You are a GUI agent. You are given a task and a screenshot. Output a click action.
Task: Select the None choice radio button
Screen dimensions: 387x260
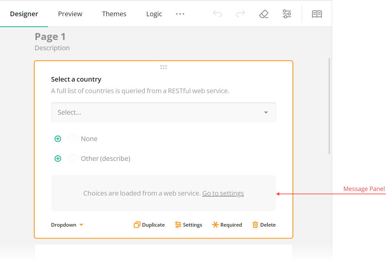point(72,138)
